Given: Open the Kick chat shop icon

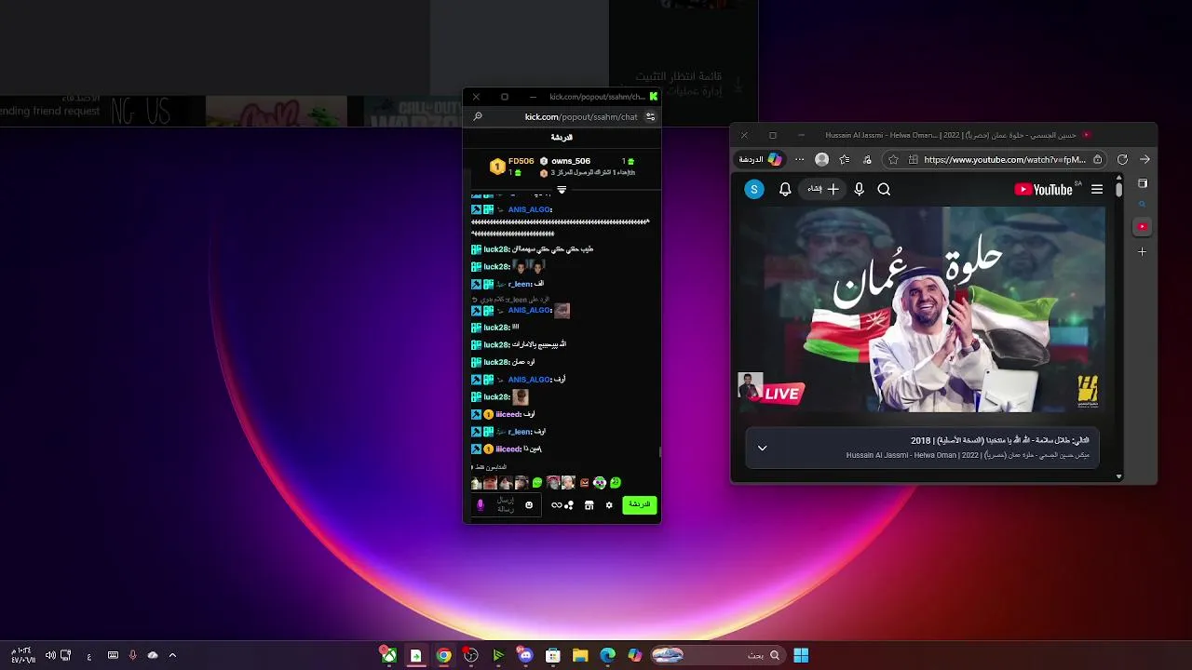Looking at the screenshot, I should tap(589, 505).
